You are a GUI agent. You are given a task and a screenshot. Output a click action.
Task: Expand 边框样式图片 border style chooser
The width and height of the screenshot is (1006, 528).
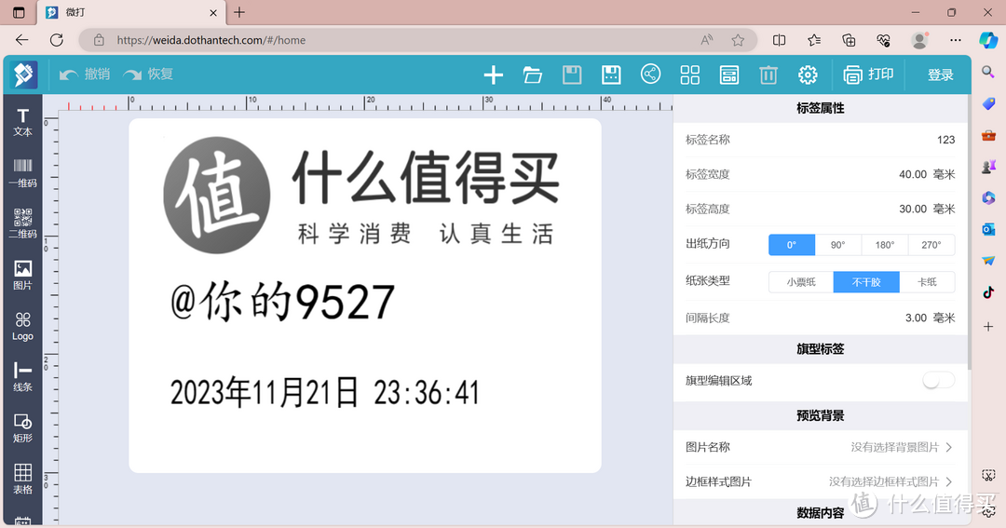tap(820, 481)
